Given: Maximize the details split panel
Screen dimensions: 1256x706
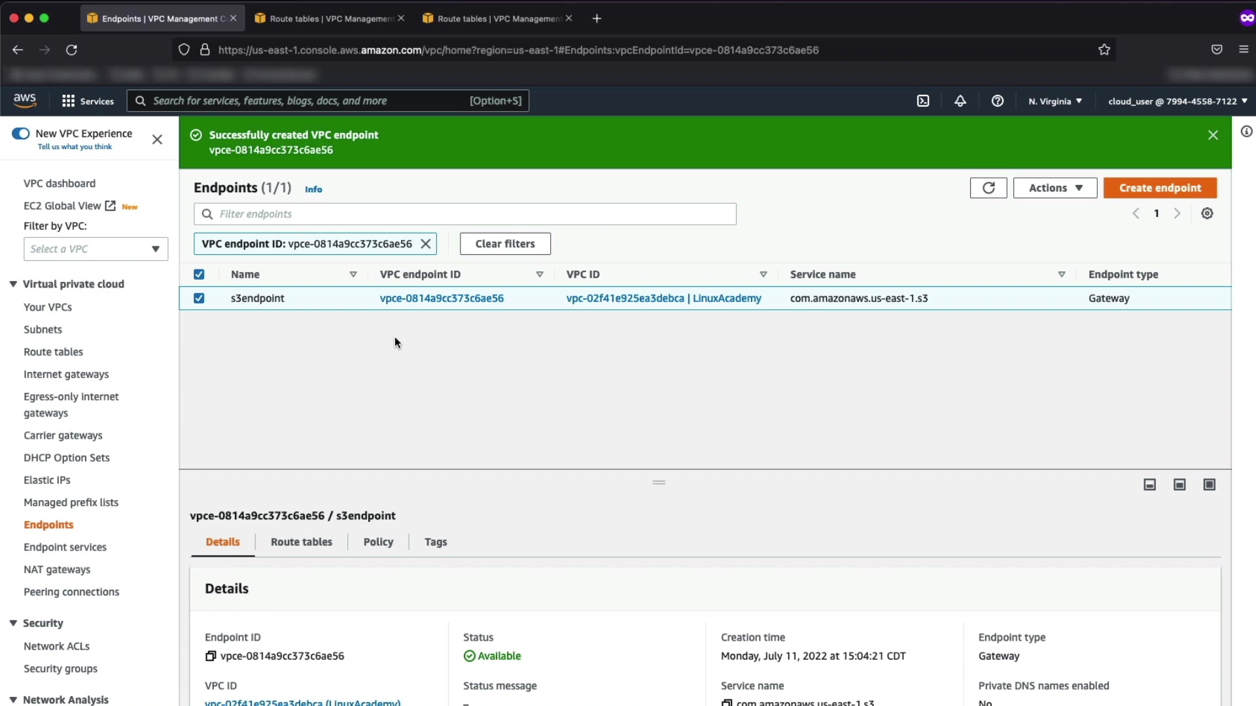Looking at the screenshot, I should pyautogui.click(x=1209, y=484).
